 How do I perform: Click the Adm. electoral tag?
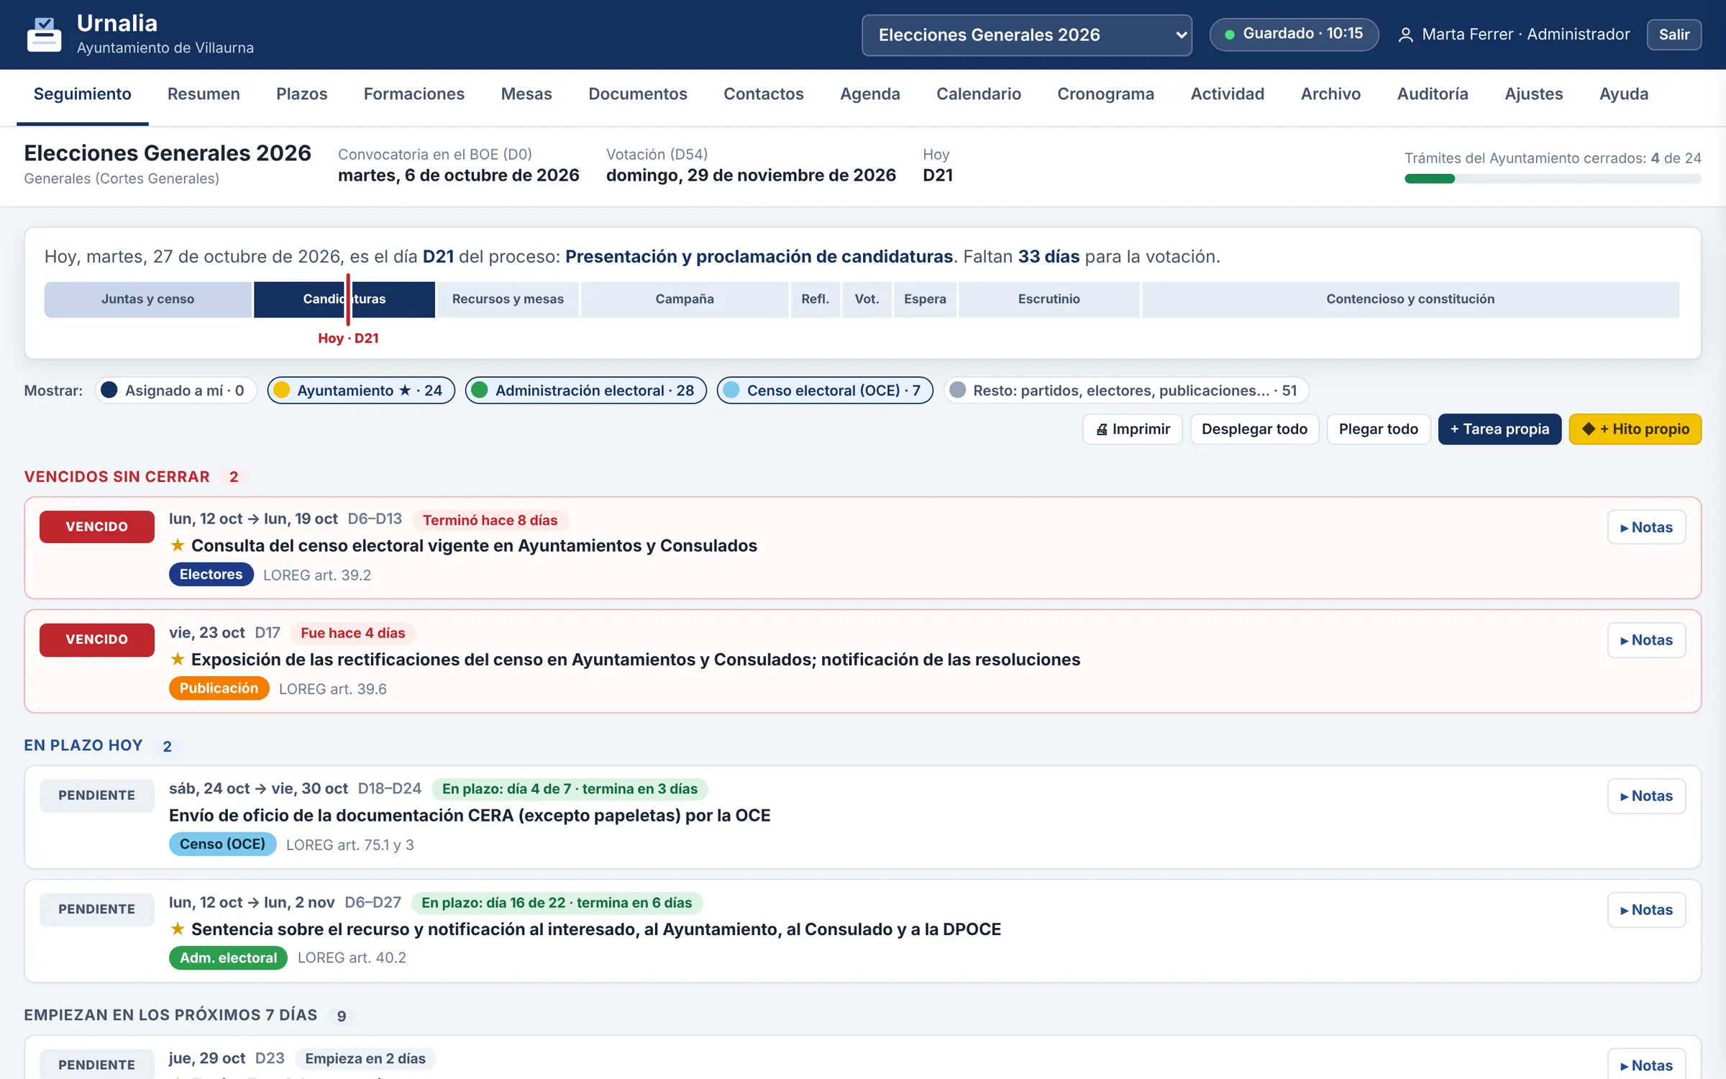pyautogui.click(x=228, y=958)
